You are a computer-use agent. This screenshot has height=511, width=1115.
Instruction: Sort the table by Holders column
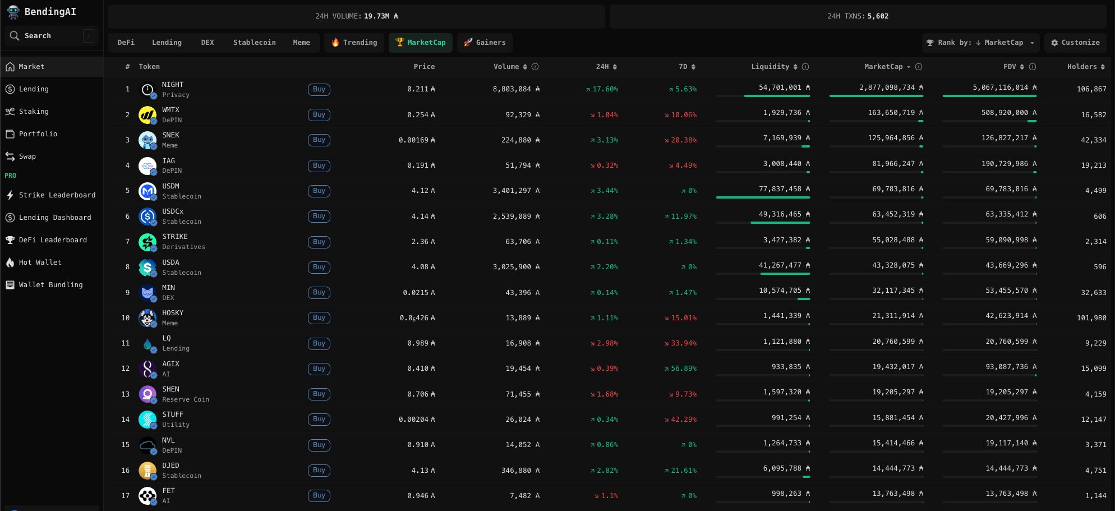[x=1085, y=67]
